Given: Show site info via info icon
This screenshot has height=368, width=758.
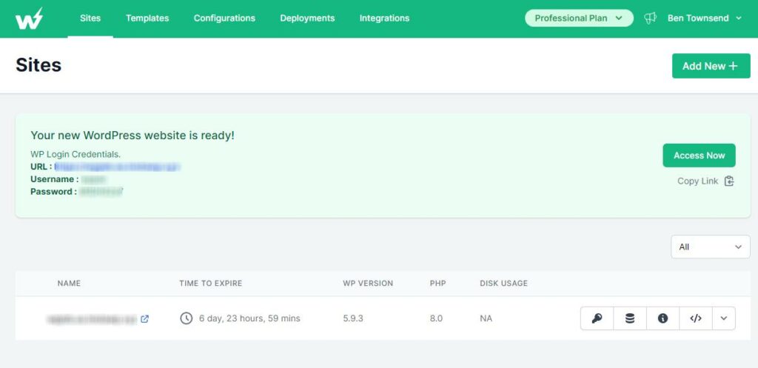Looking at the screenshot, I should coord(663,318).
